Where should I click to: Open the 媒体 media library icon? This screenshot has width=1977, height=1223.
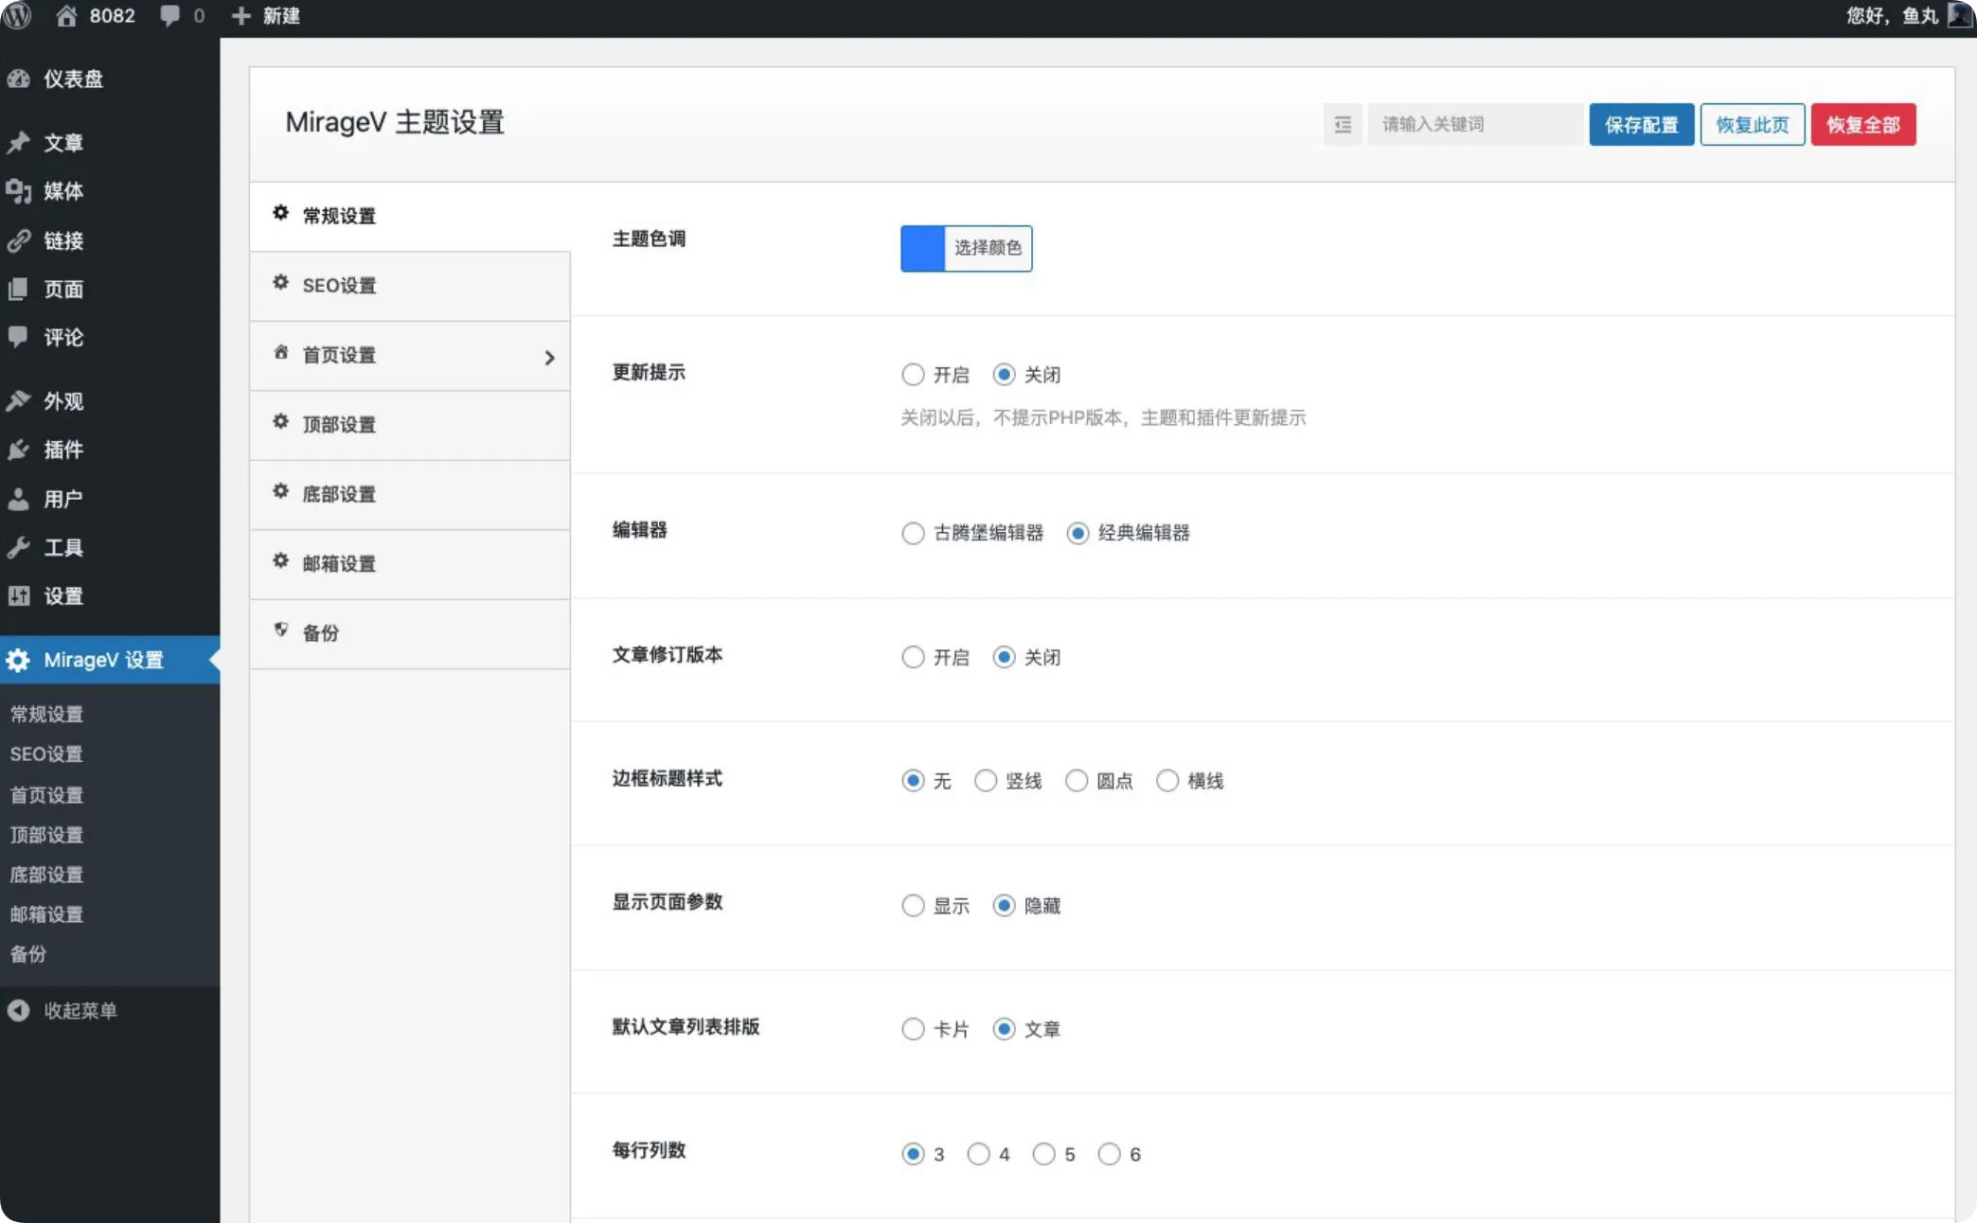point(20,191)
